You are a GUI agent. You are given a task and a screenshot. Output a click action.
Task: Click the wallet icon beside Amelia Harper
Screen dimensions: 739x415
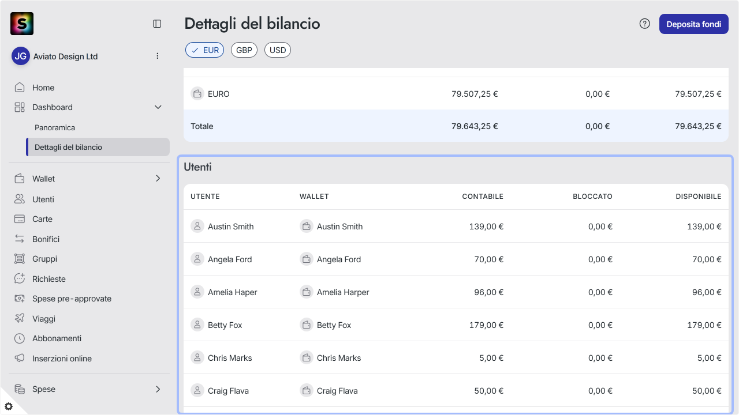point(307,292)
